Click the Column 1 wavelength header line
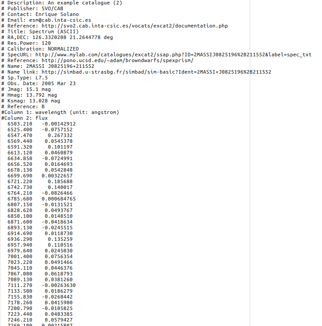The image size is (322, 326). 60,112
